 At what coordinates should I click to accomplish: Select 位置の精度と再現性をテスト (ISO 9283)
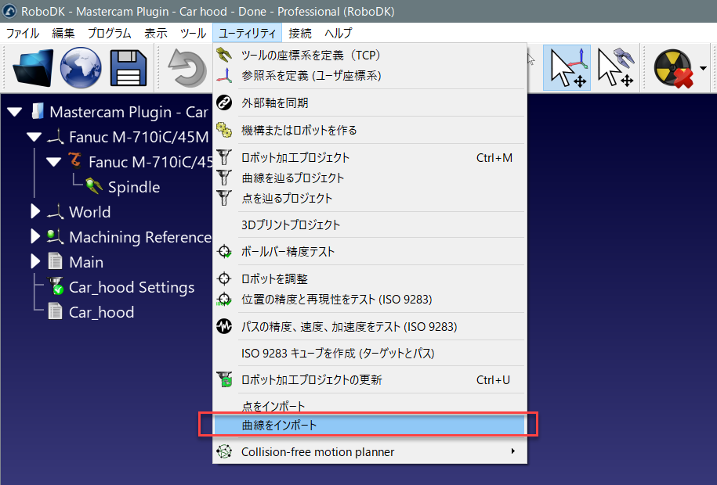[x=370, y=299]
